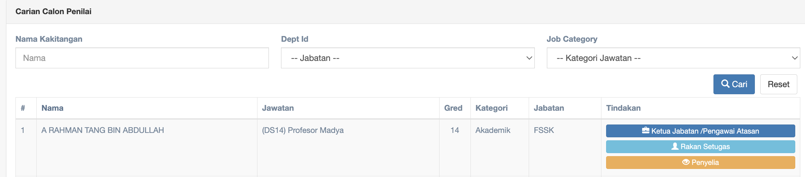Click the (DS14) Profesor Madya cell
805x177 pixels.
(303, 130)
